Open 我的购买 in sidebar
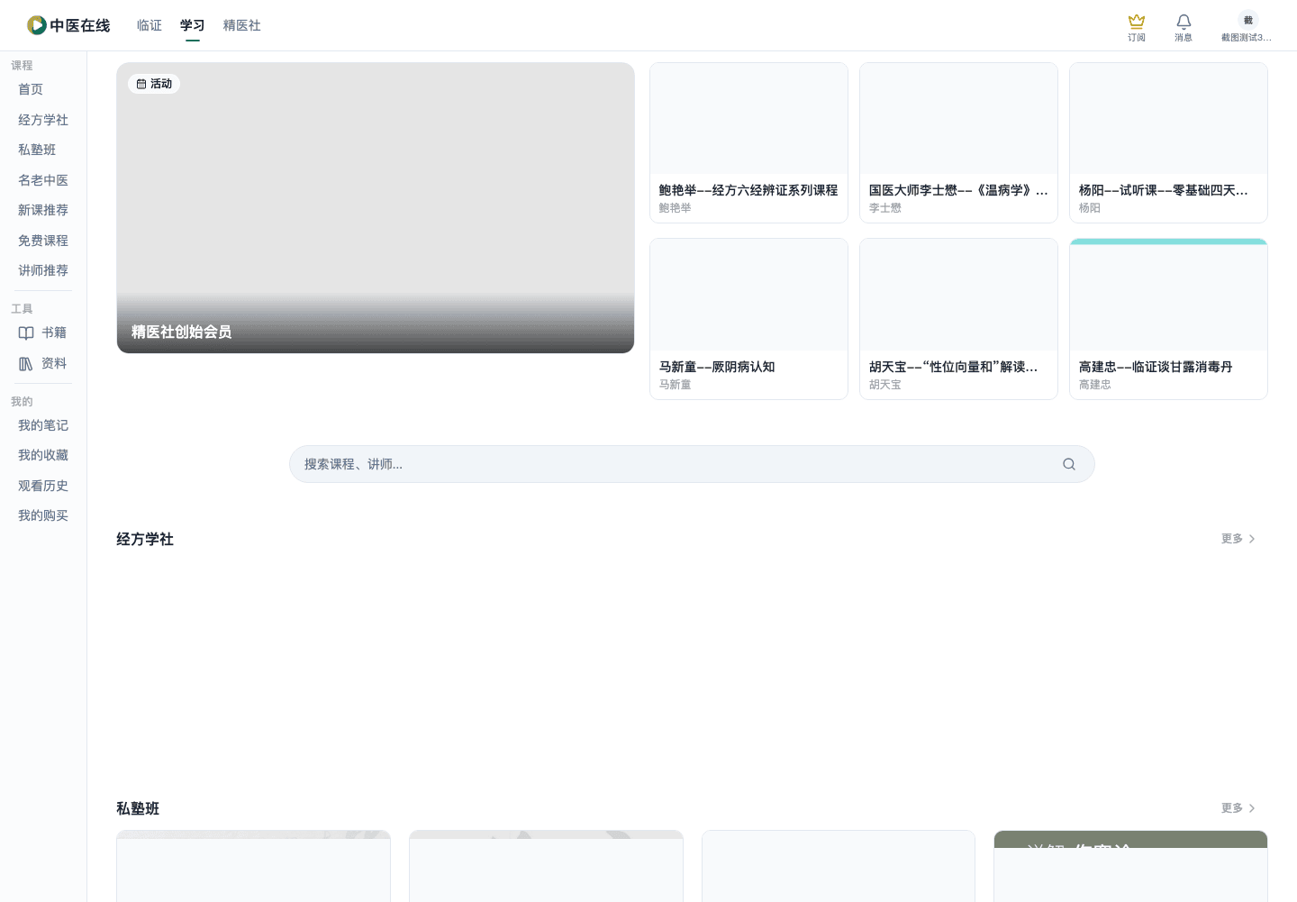This screenshot has height=902, width=1297. (x=43, y=515)
